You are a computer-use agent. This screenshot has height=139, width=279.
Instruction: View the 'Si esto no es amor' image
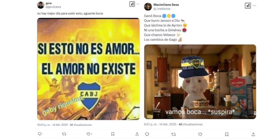(x=88, y=69)
